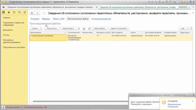Open the Документы section

coord(8,30)
